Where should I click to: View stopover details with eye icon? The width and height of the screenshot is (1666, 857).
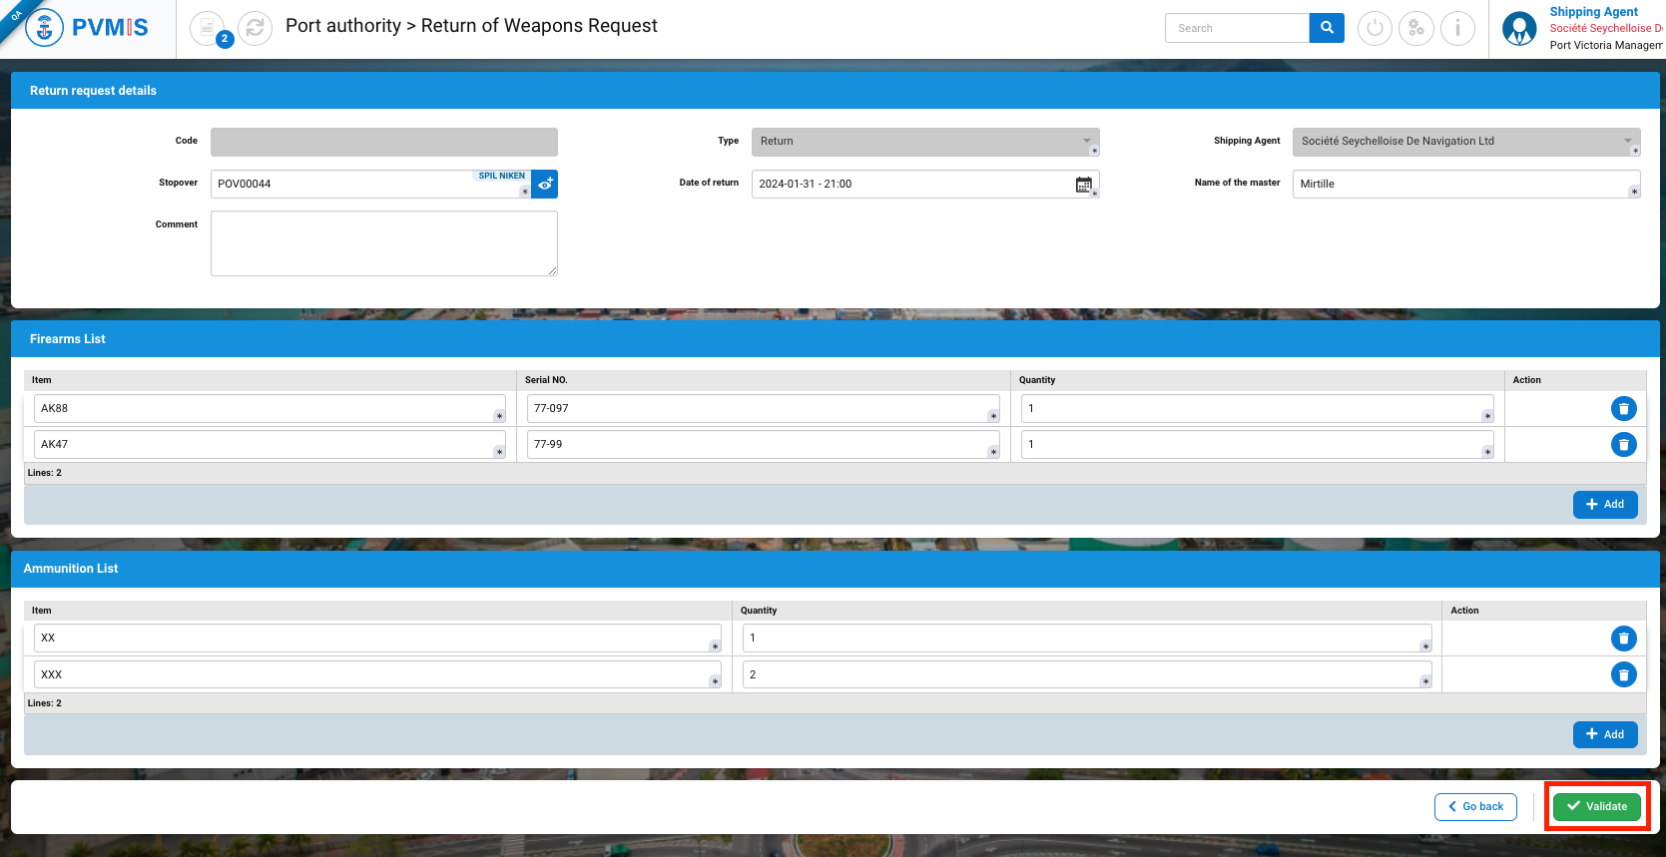545,184
